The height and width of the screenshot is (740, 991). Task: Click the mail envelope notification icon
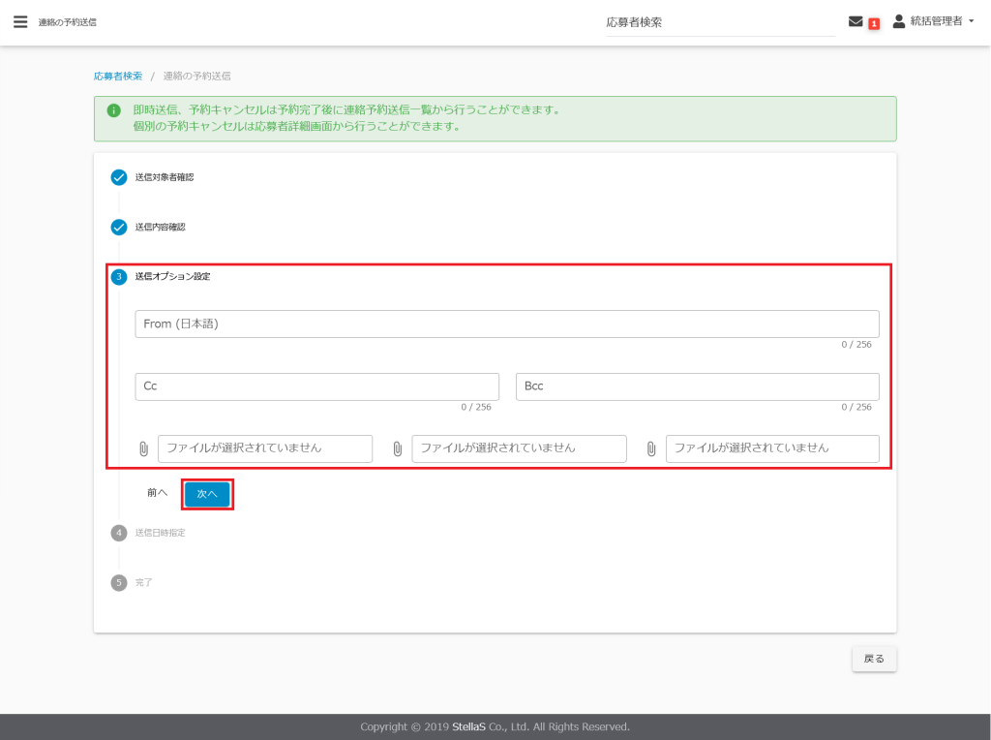coord(856,21)
